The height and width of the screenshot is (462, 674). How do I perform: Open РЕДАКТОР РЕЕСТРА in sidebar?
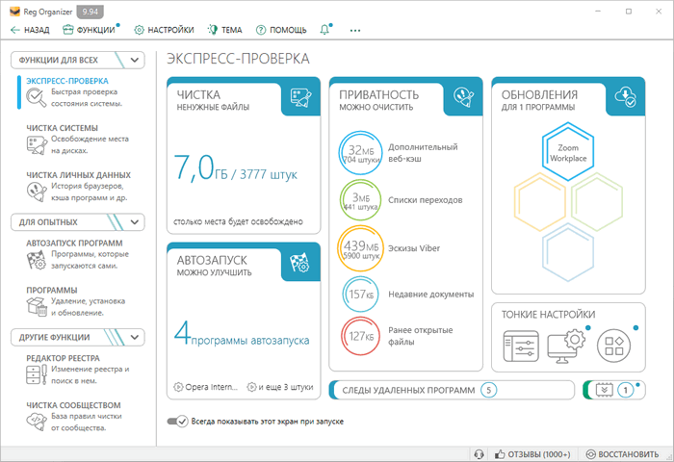(x=63, y=358)
